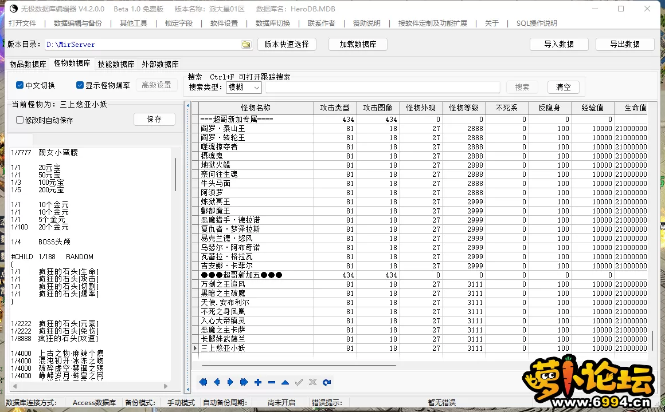Screen dimensions: 665x412
Task: Open 接软件定制及功能扩展 menu
Action: pos(433,23)
